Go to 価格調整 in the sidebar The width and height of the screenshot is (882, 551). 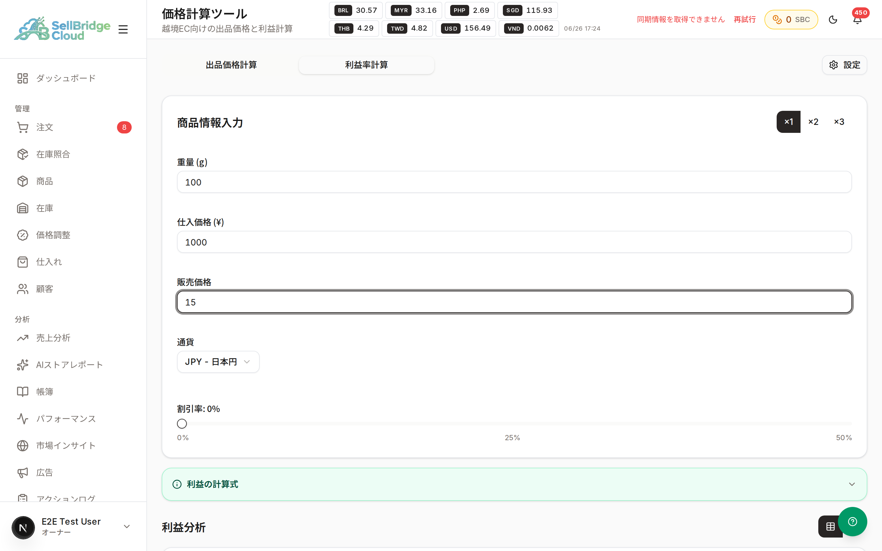(73, 235)
